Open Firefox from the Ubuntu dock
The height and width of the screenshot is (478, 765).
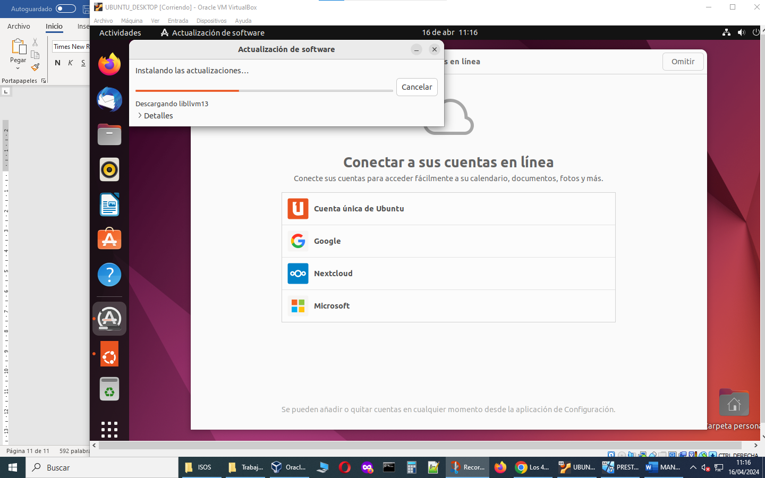109,65
